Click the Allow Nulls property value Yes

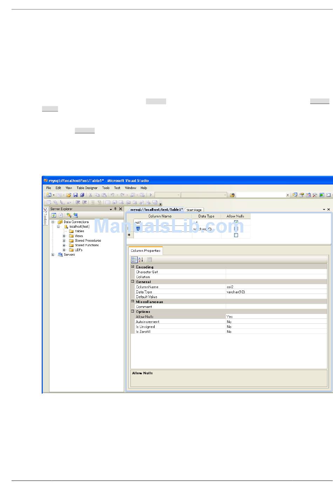[276, 317]
